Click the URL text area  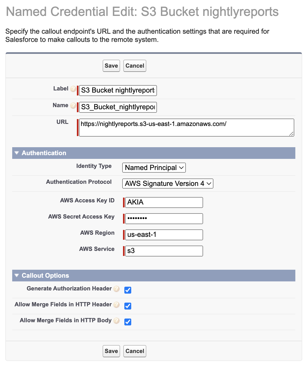tap(186, 128)
